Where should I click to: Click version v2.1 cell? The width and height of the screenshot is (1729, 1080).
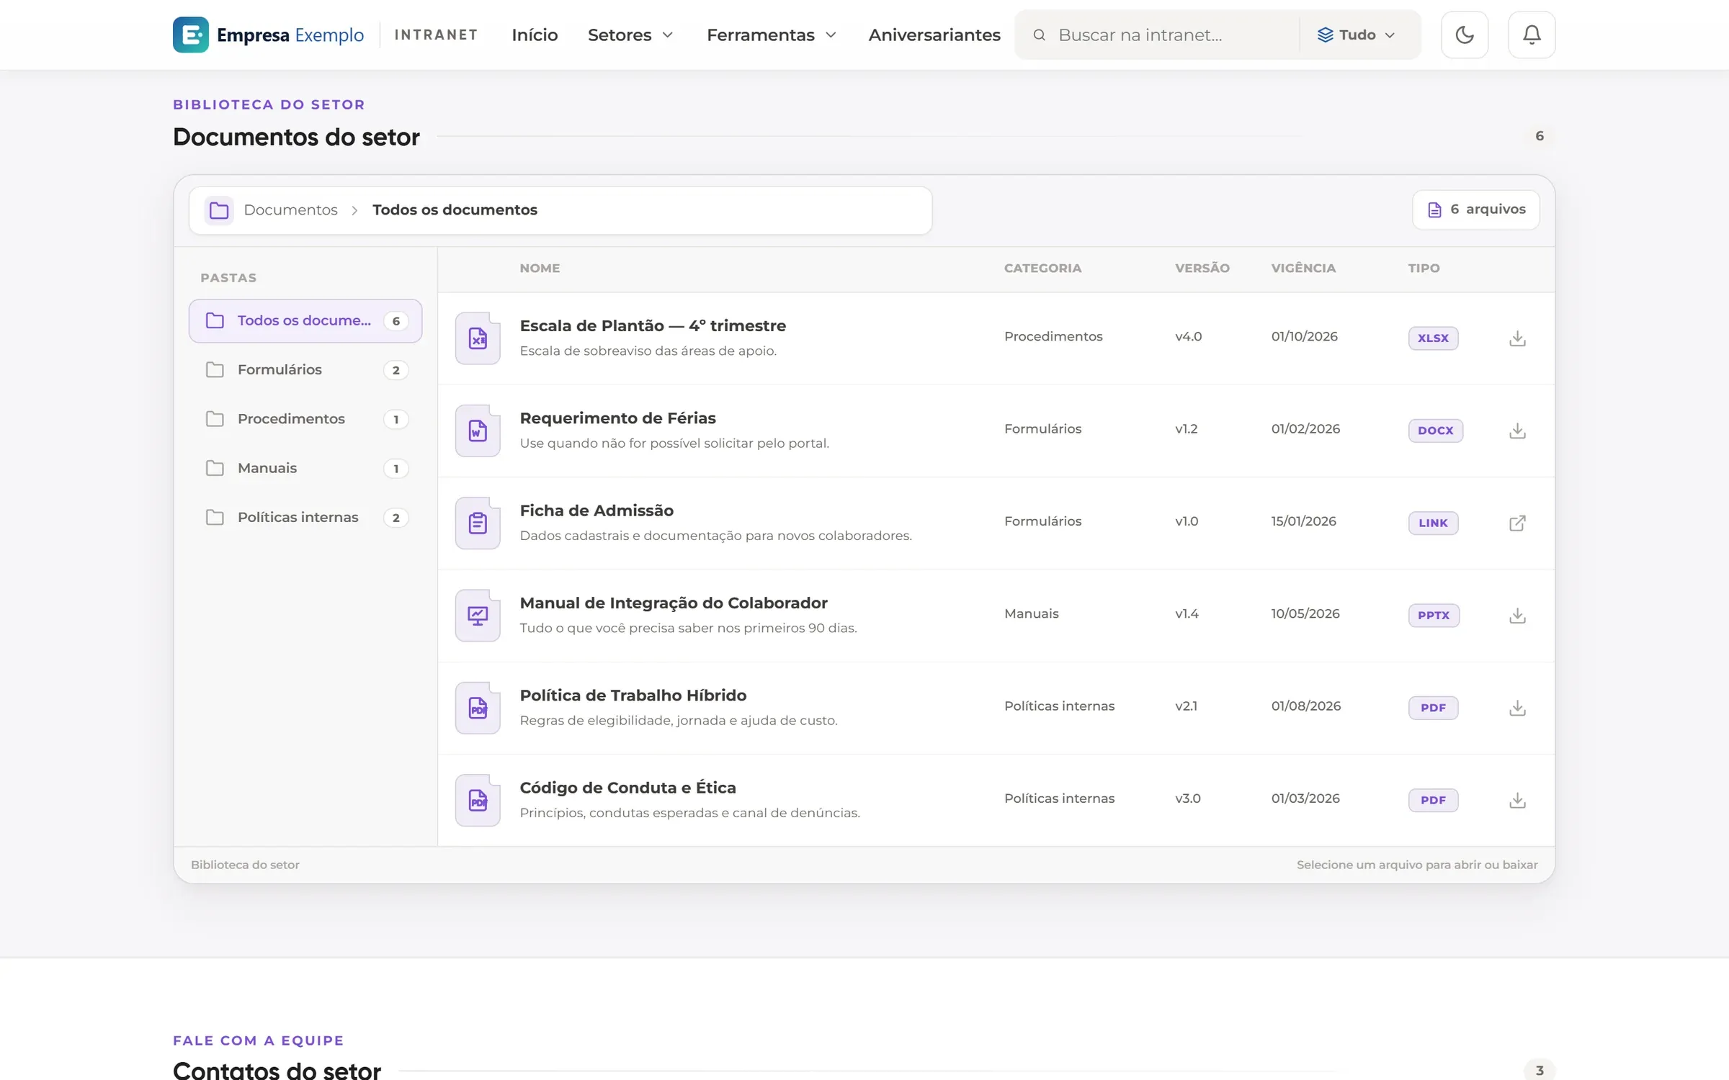1186,706
